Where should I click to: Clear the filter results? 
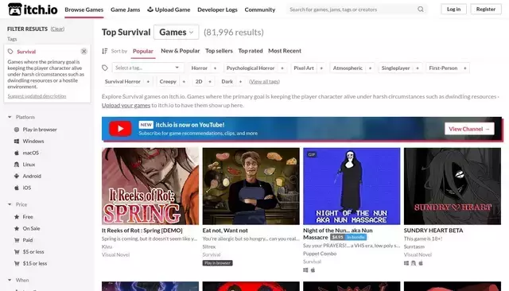point(57,29)
